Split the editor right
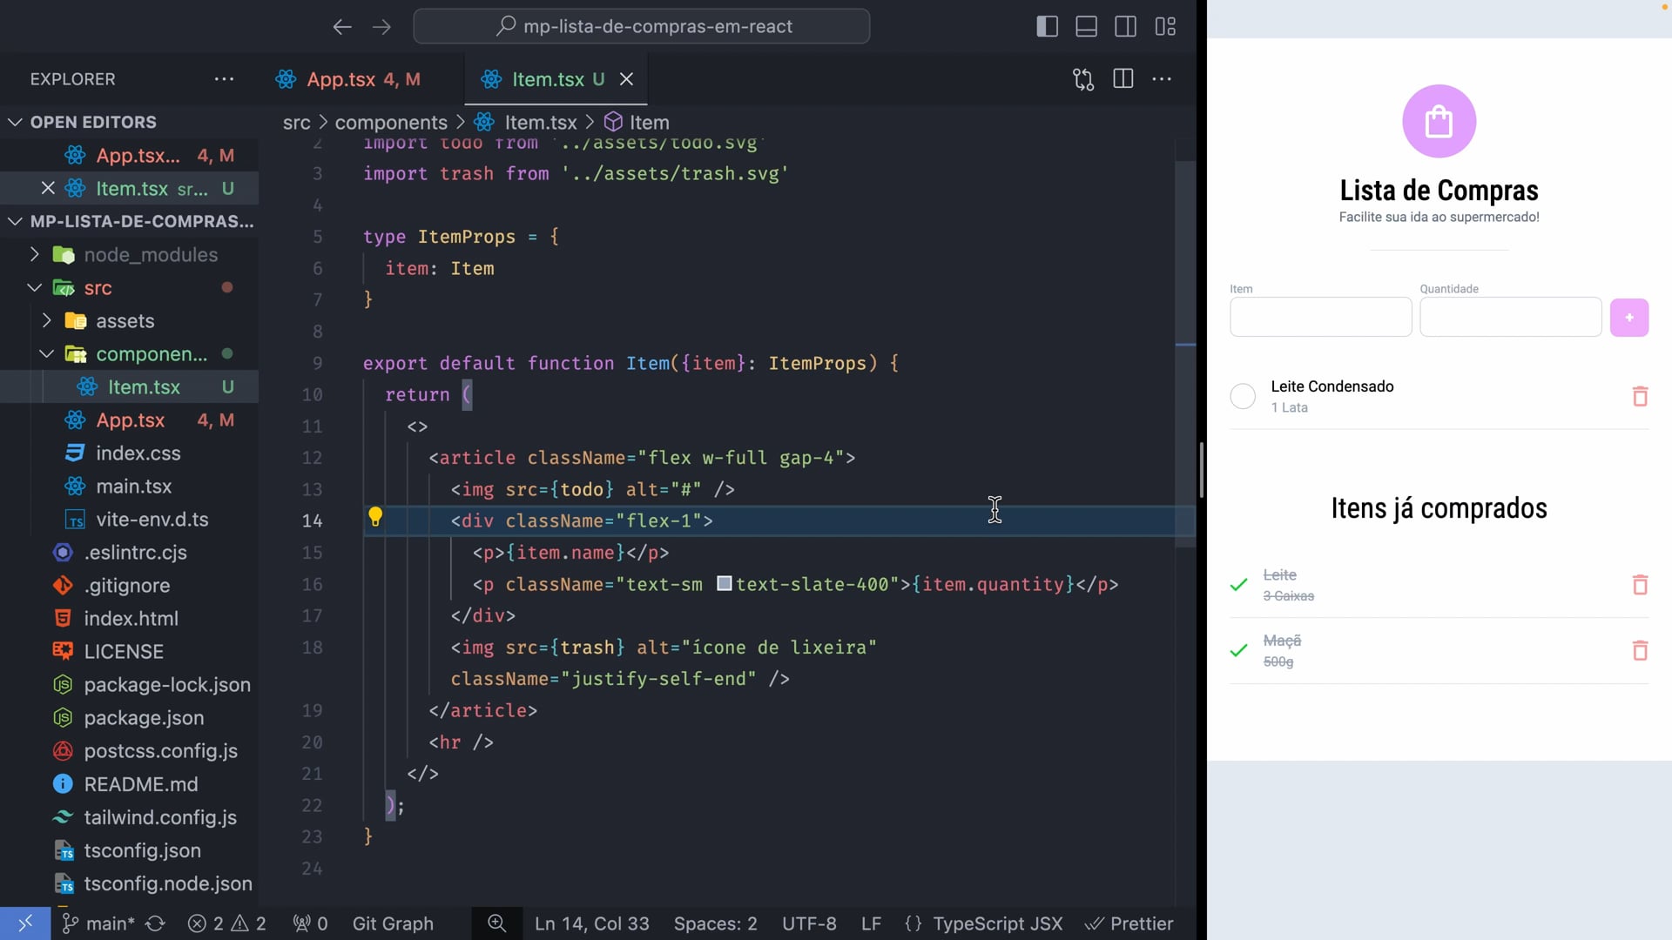Image resolution: width=1672 pixels, height=940 pixels. [1123, 79]
